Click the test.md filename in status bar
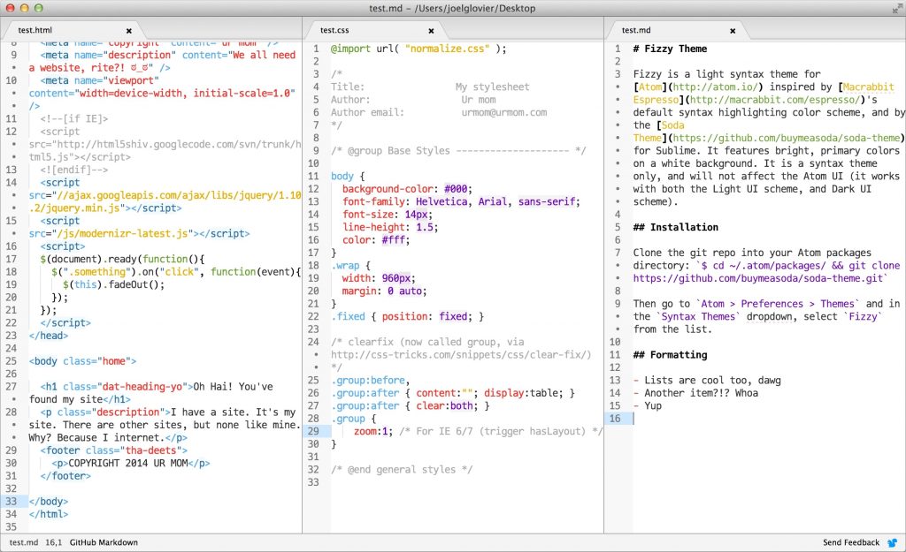The width and height of the screenshot is (906, 552). [x=23, y=542]
